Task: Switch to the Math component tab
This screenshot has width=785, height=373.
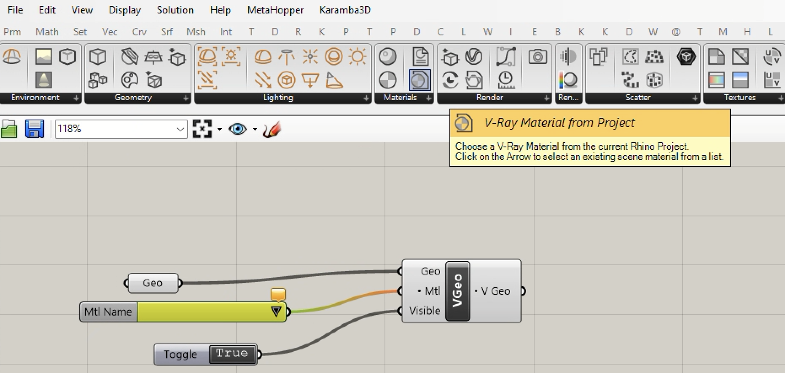Action: [x=47, y=32]
